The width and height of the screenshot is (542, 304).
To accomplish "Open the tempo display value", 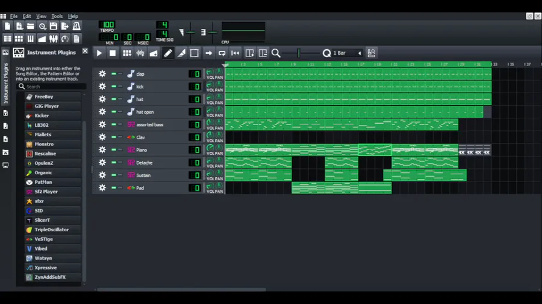I will click(x=107, y=25).
